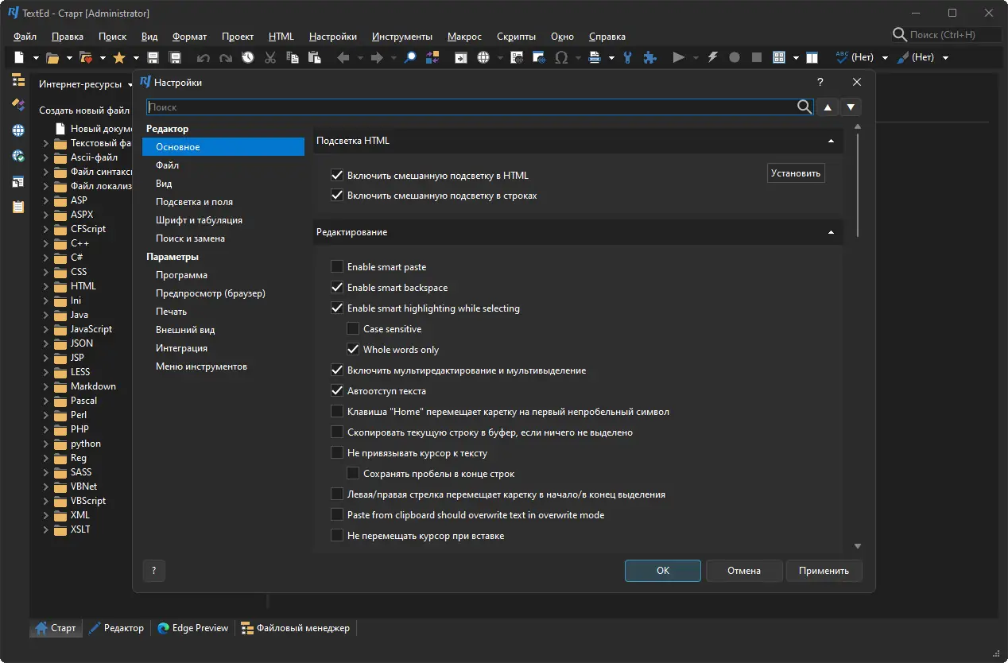The image size is (1008, 663).
Task: Click the lightning bolt toolbar icon
Action: [712, 57]
